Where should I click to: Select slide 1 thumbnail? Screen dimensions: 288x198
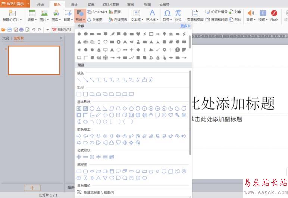tap(34, 60)
